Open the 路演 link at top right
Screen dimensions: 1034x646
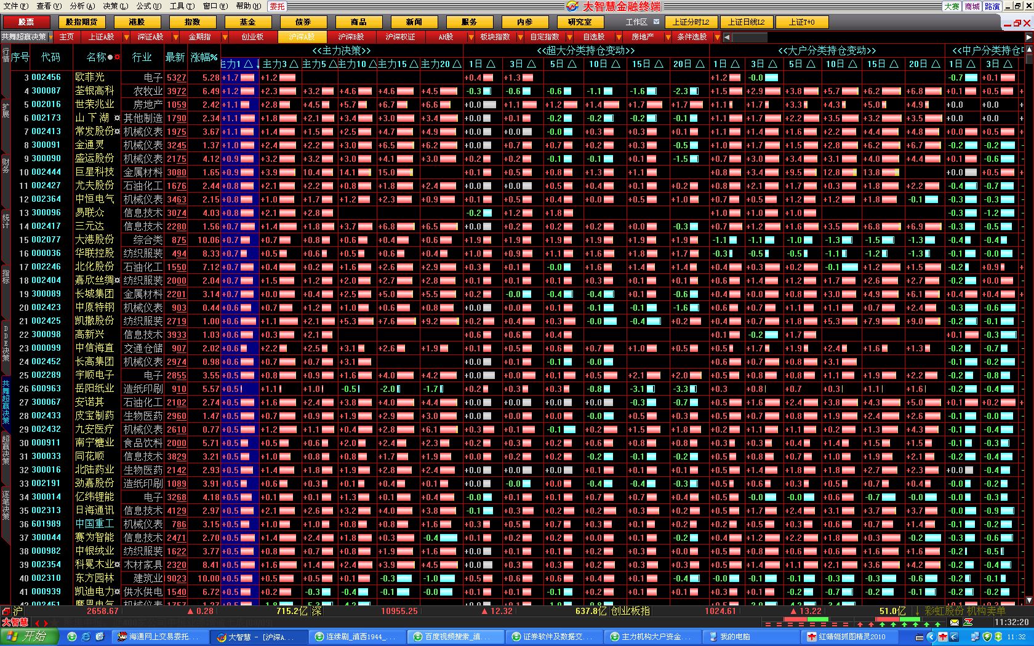click(x=992, y=6)
